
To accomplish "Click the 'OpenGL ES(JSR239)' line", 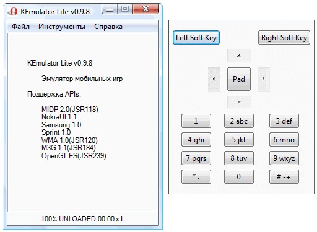I will (74, 156).
